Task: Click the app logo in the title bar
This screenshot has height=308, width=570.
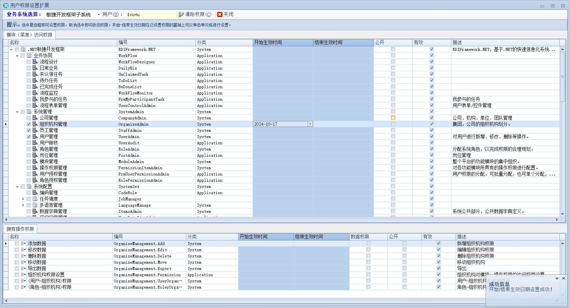Action: pyautogui.click(x=6, y=5)
